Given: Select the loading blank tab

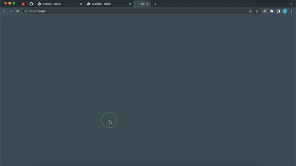Looking at the screenshot, I should point(142,4).
